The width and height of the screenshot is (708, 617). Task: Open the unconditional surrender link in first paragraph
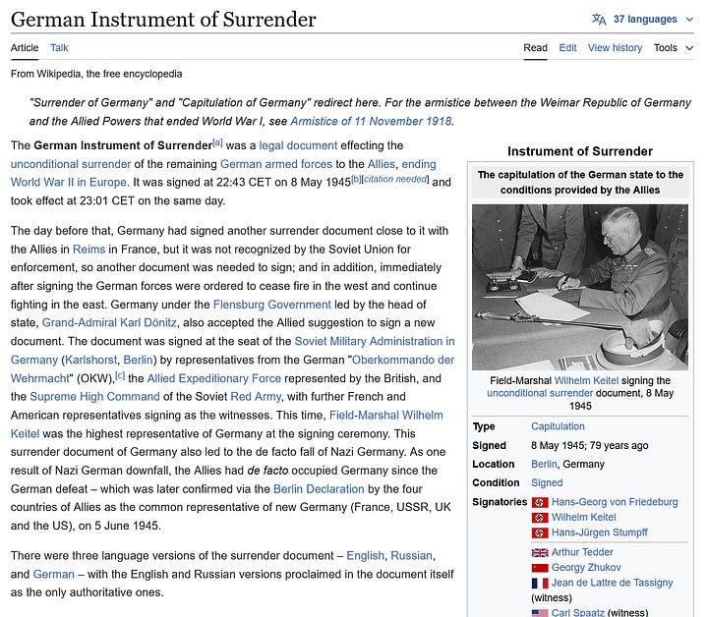click(x=71, y=164)
